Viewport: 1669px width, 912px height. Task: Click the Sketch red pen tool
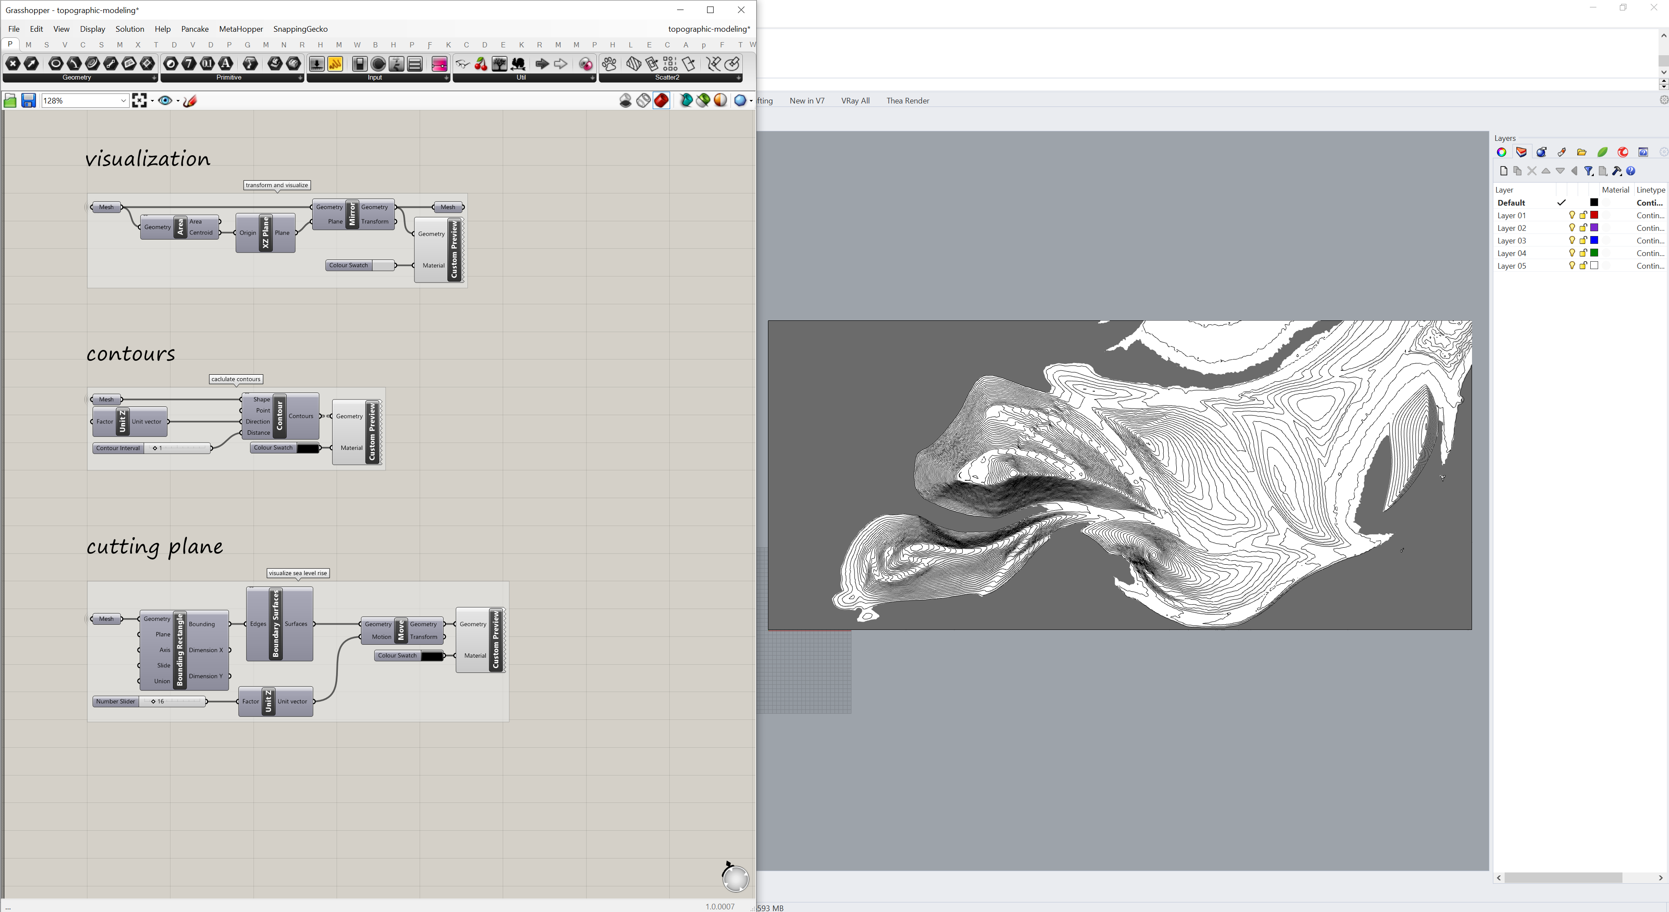click(x=190, y=100)
